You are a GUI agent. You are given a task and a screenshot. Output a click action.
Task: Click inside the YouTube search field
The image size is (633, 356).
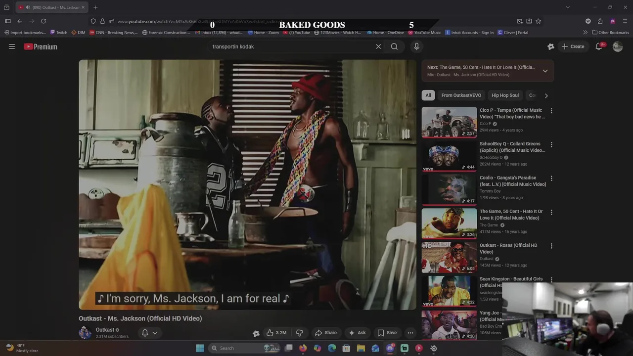(292, 46)
